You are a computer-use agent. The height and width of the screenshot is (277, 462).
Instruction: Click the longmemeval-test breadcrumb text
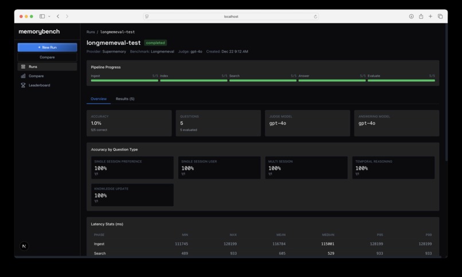coord(118,31)
